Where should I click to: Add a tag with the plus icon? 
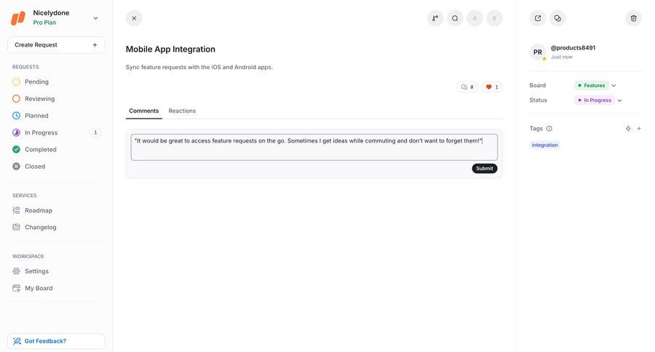click(639, 129)
